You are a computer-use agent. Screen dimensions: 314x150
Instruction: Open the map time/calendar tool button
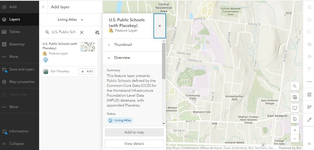(295, 97)
